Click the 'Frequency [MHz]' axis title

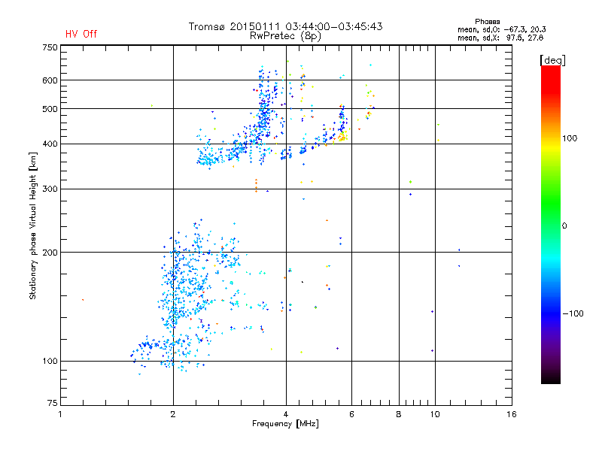(x=285, y=424)
